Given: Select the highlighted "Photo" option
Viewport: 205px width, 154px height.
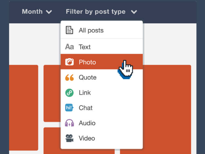Looking at the screenshot, I should (x=87, y=62).
